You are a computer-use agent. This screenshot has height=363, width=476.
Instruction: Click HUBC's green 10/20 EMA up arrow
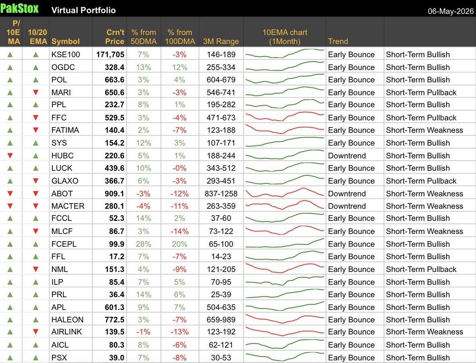35,156
